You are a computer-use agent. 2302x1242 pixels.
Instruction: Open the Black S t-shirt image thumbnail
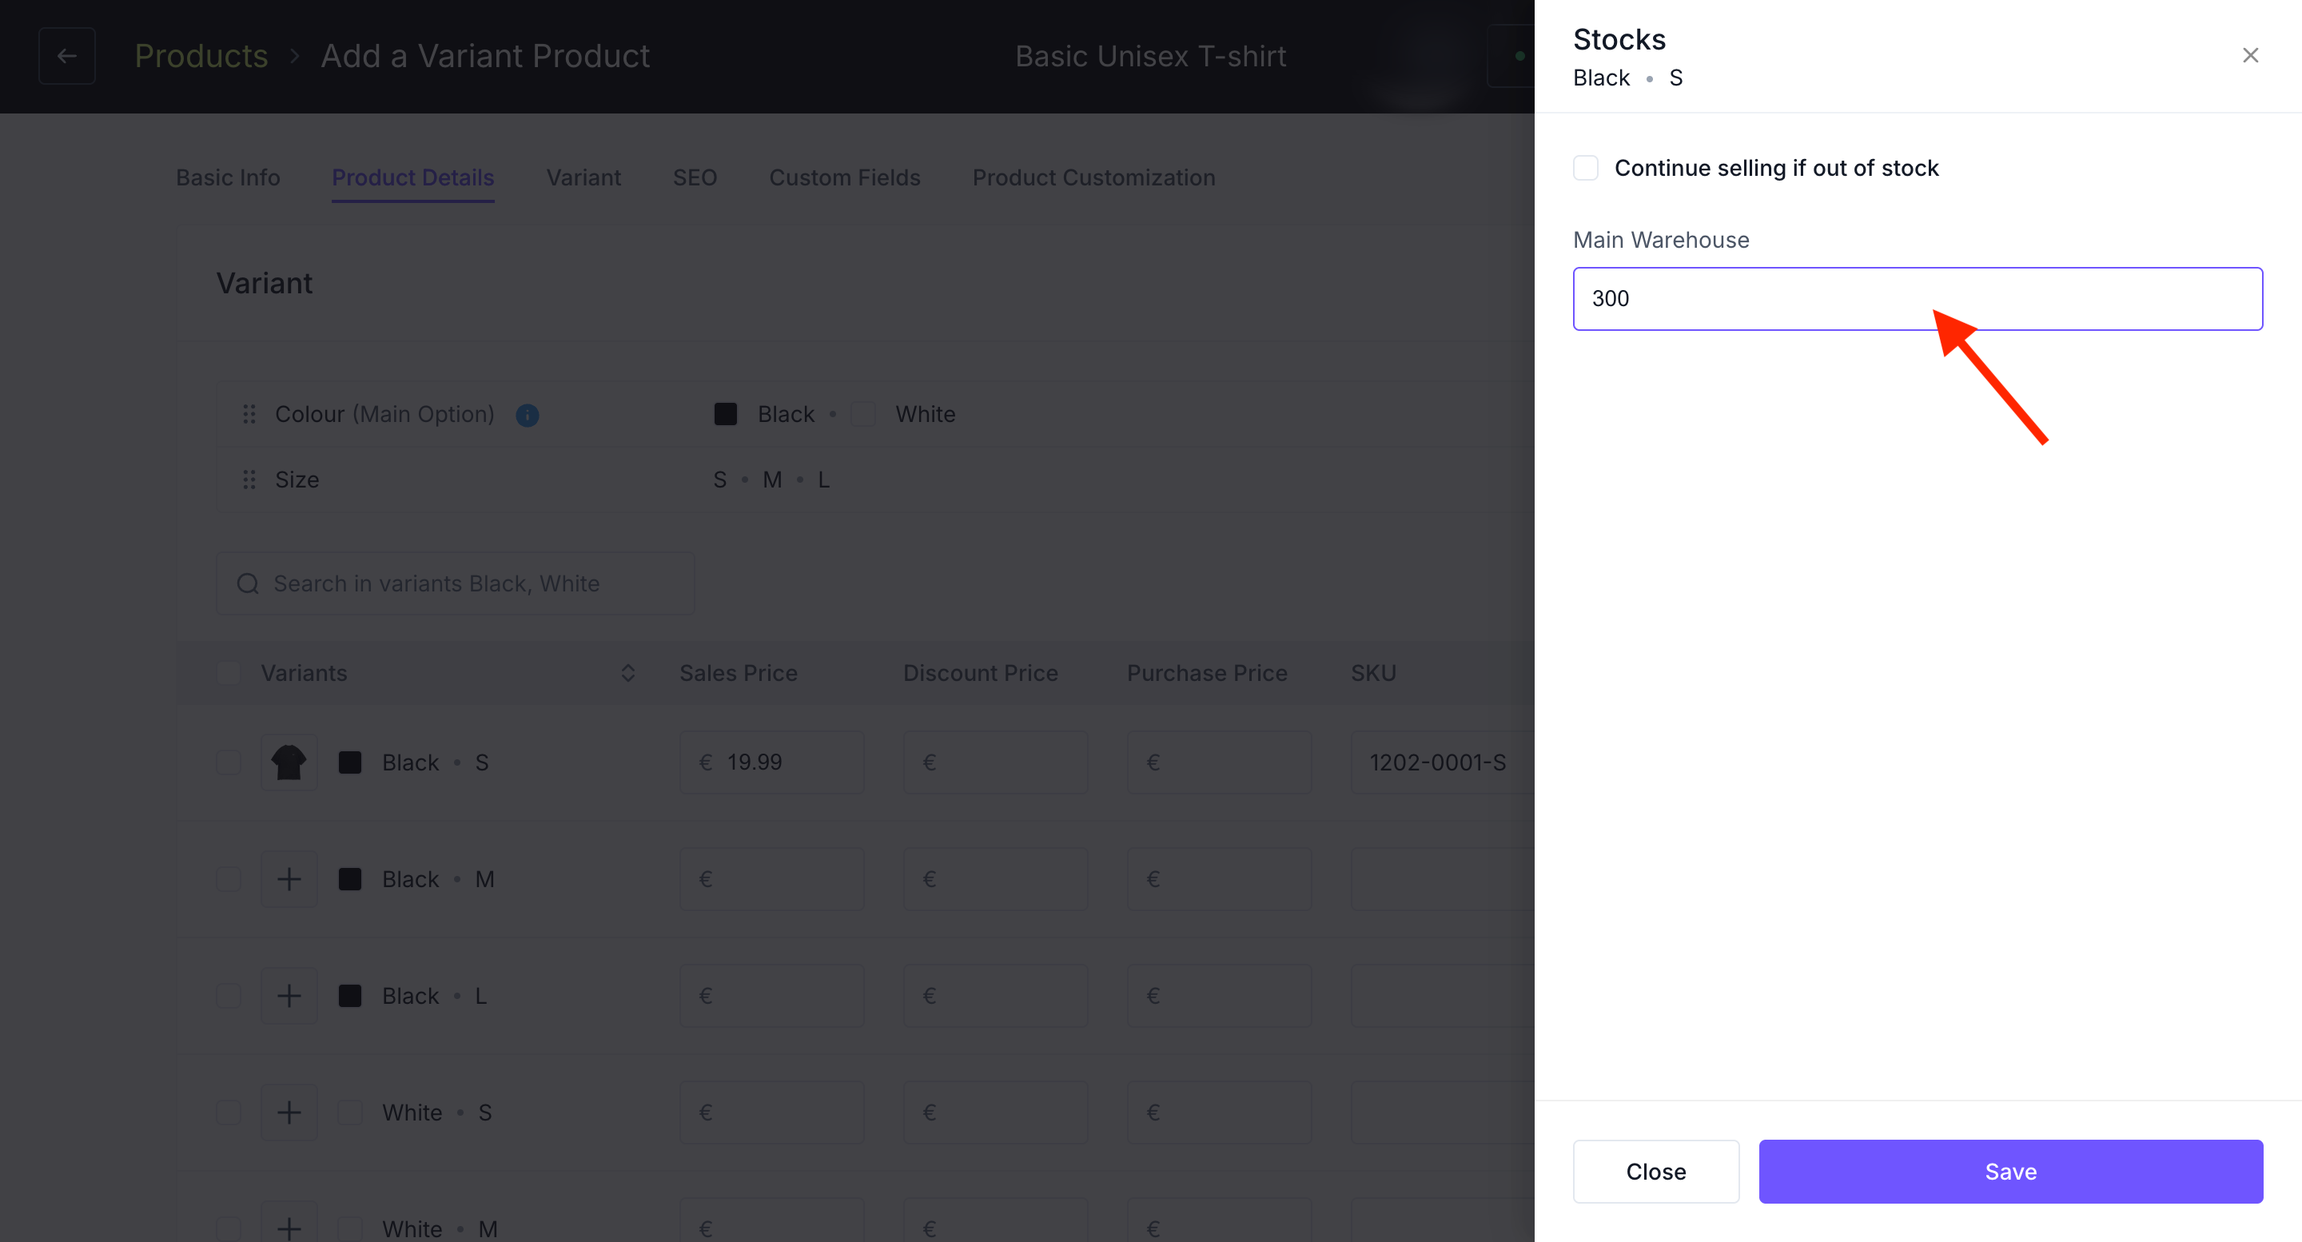click(x=289, y=762)
